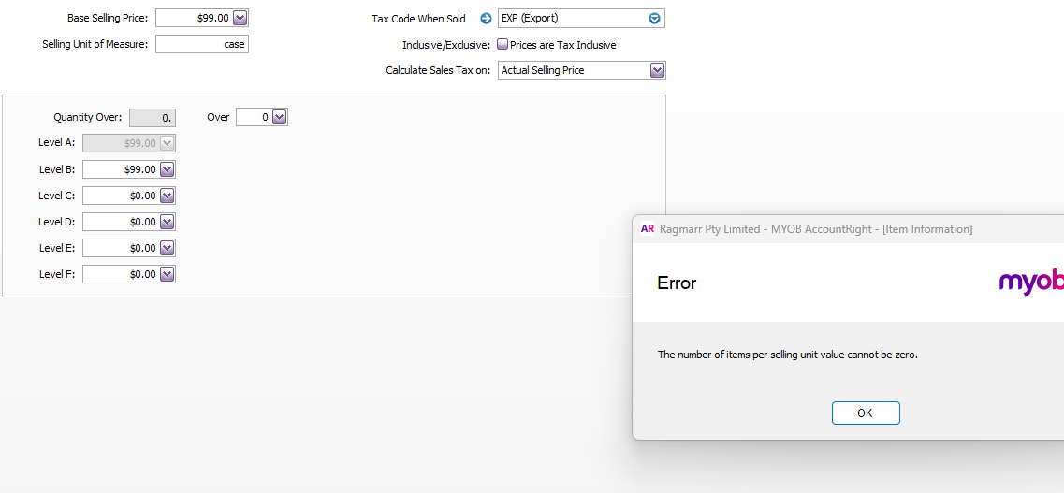The width and height of the screenshot is (1064, 493).
Task: Click the Error heading in the dialog
Action: pyautogui.click(x=677, y=283)
